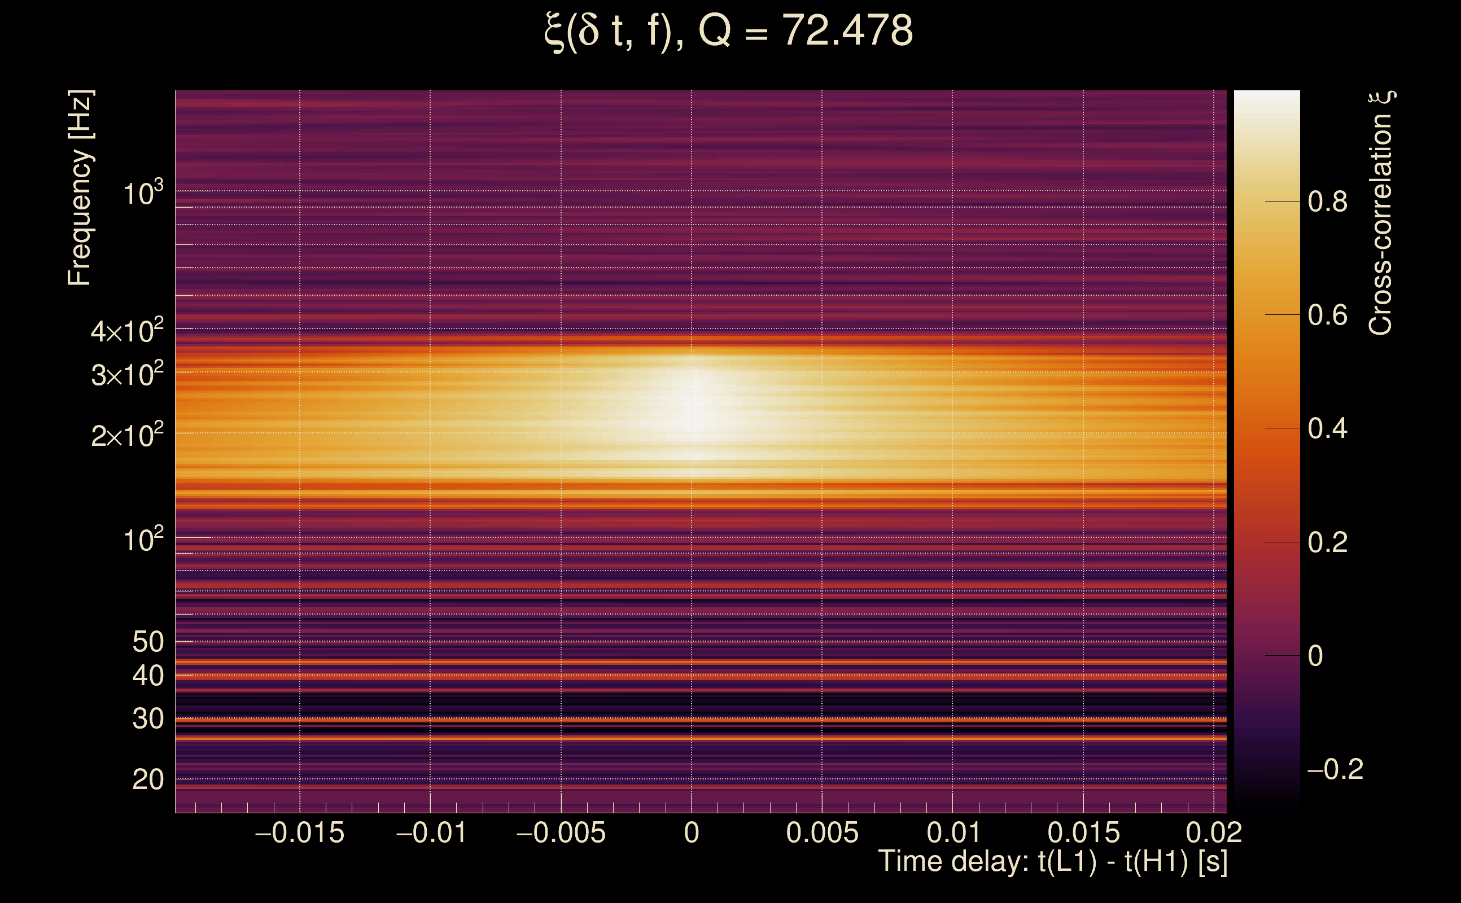The height and width of the screenshot is (903, 1461).
Task: Click the −0.2 colorbar tick label
Action: click(1335, 769)
